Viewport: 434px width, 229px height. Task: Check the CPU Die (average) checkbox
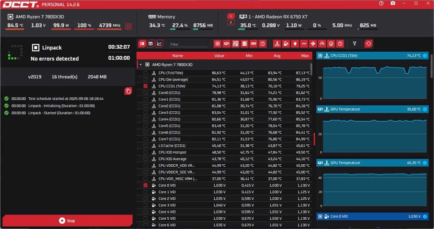[x=146, y=79]
